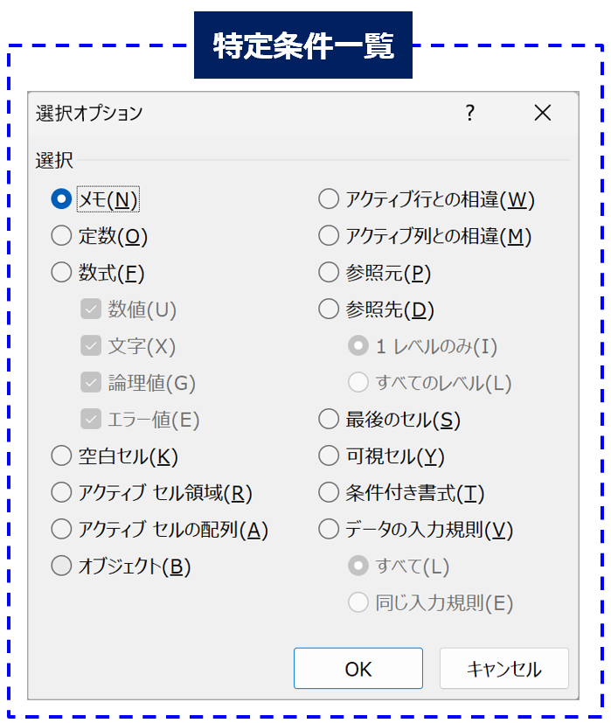Viewport: 611px width, 723px height.
Task: Choose アクティブ行との相違(W) option
Action: tap(329, 199)
